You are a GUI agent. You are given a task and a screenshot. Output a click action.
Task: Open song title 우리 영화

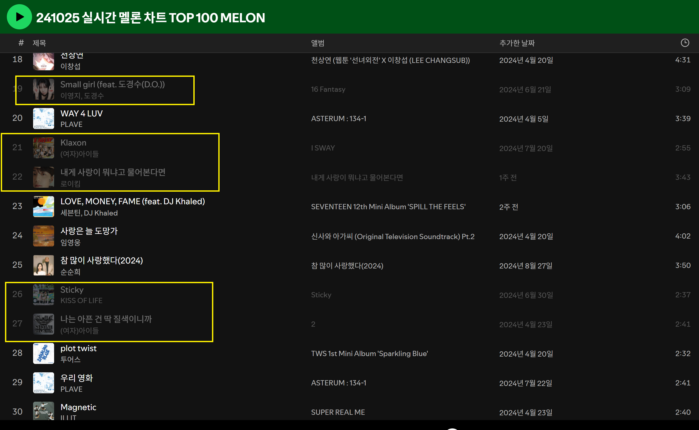77,378
